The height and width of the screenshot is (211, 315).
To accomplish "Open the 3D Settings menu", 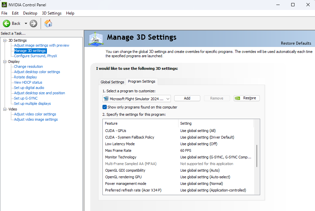I will 52,13.
